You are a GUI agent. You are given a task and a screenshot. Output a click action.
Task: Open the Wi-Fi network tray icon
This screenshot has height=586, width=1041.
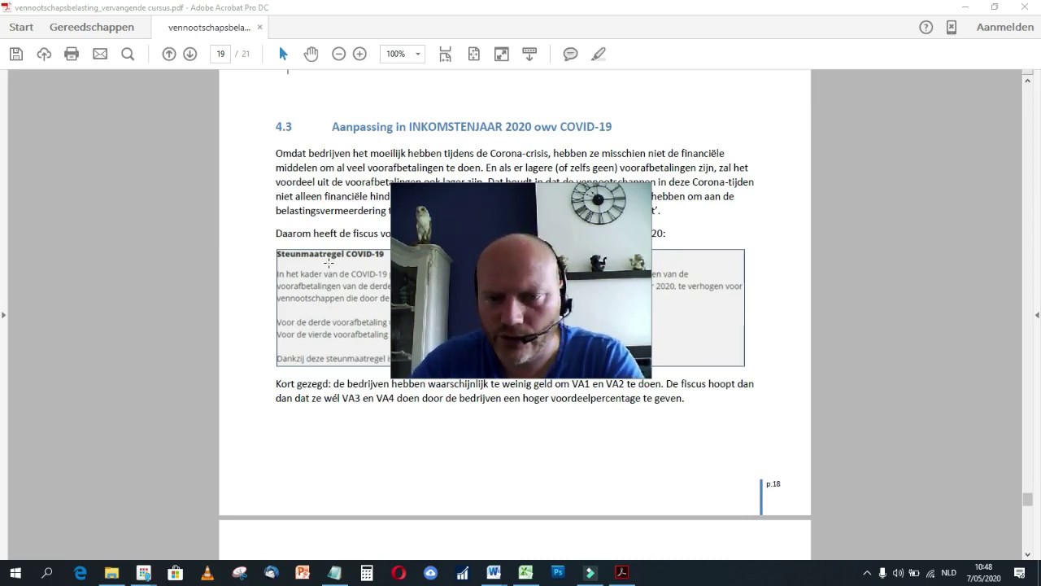pos(930,573)
